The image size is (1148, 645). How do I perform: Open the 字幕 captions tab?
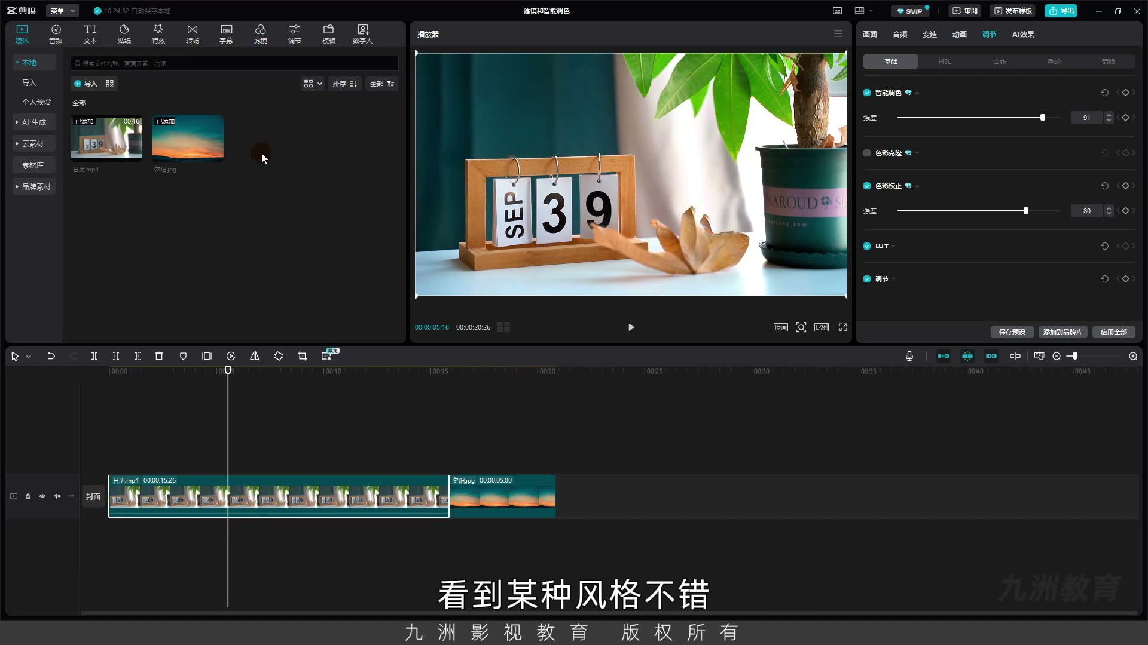pos(226,34)
